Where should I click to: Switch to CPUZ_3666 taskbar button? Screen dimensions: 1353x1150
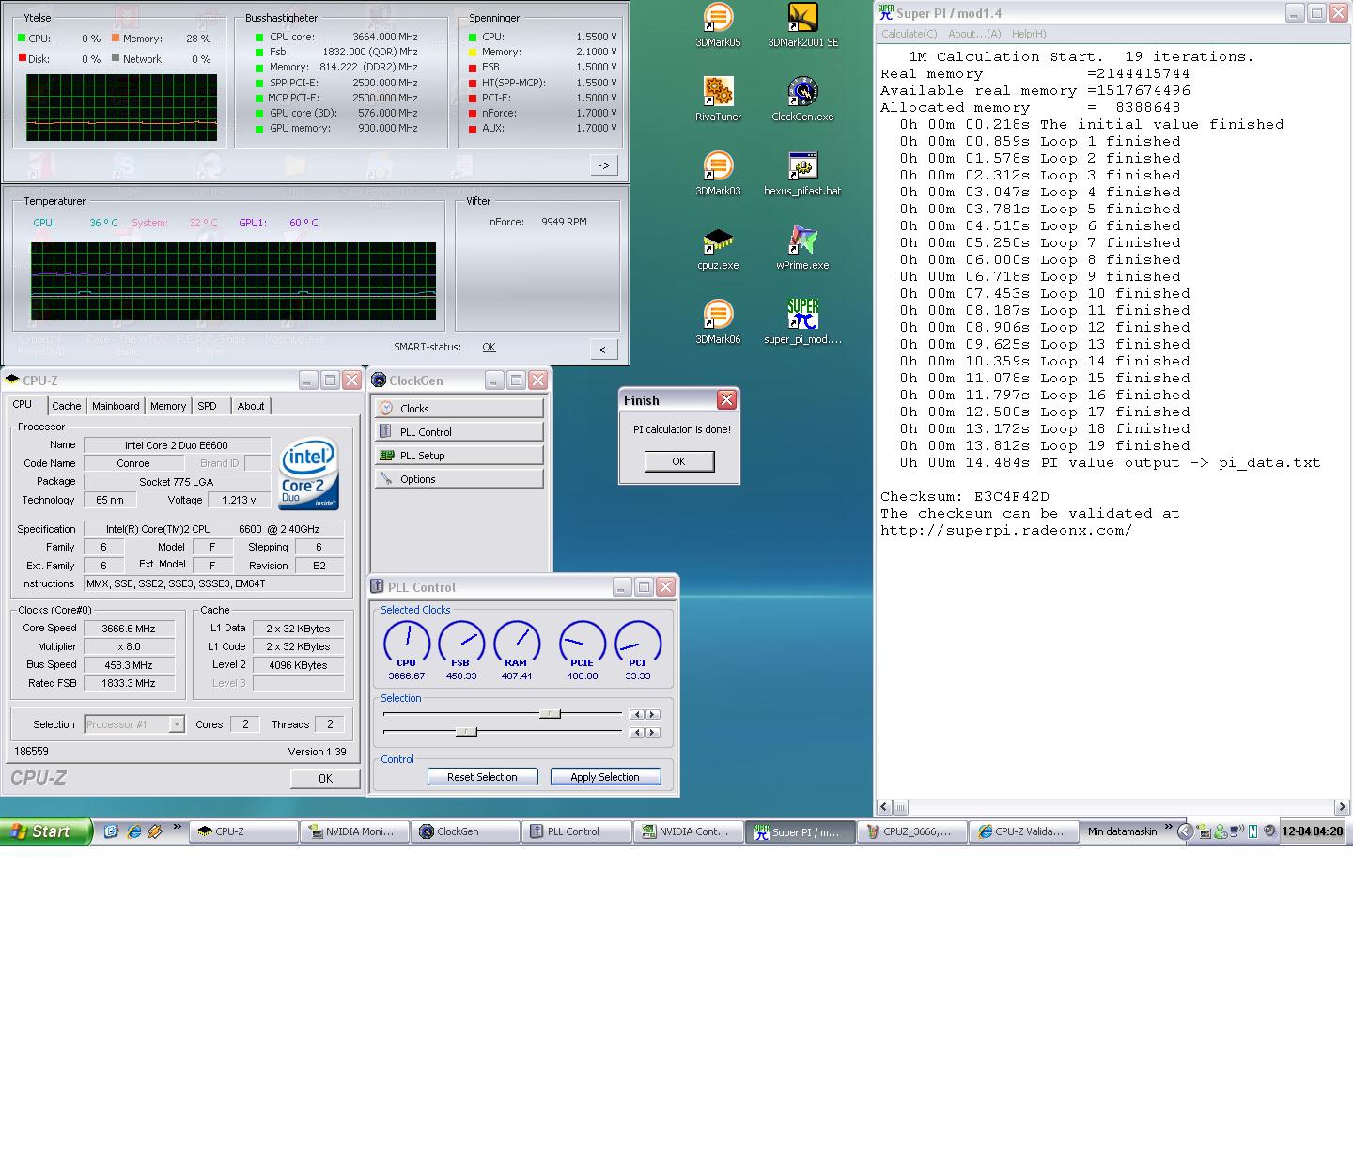pos(911,831)
